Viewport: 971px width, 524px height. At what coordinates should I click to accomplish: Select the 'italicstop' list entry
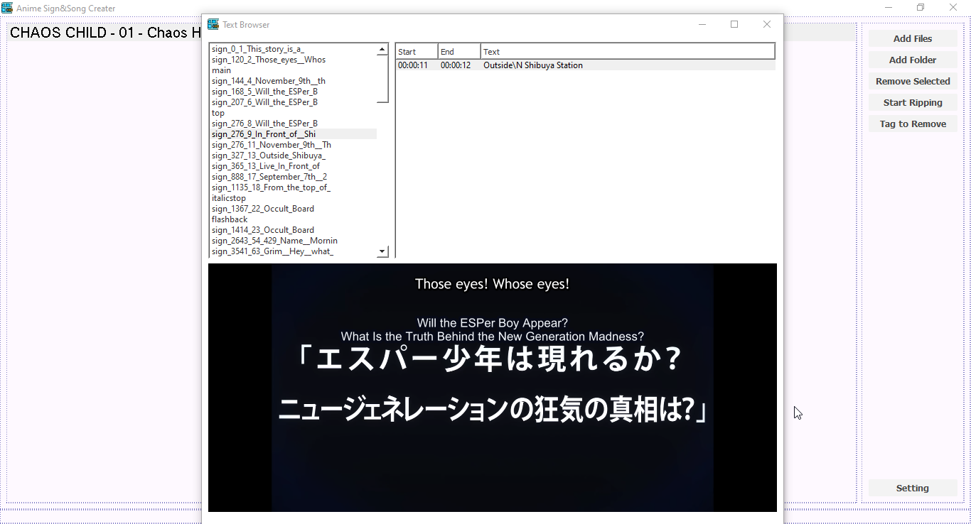[x=293, y=198]
